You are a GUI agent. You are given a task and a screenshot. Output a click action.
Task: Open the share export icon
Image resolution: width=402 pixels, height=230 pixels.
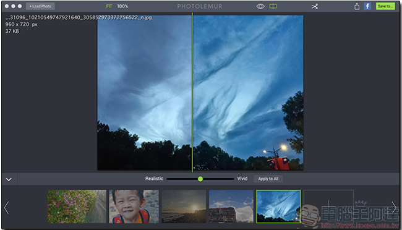click(x=357, y=6)
